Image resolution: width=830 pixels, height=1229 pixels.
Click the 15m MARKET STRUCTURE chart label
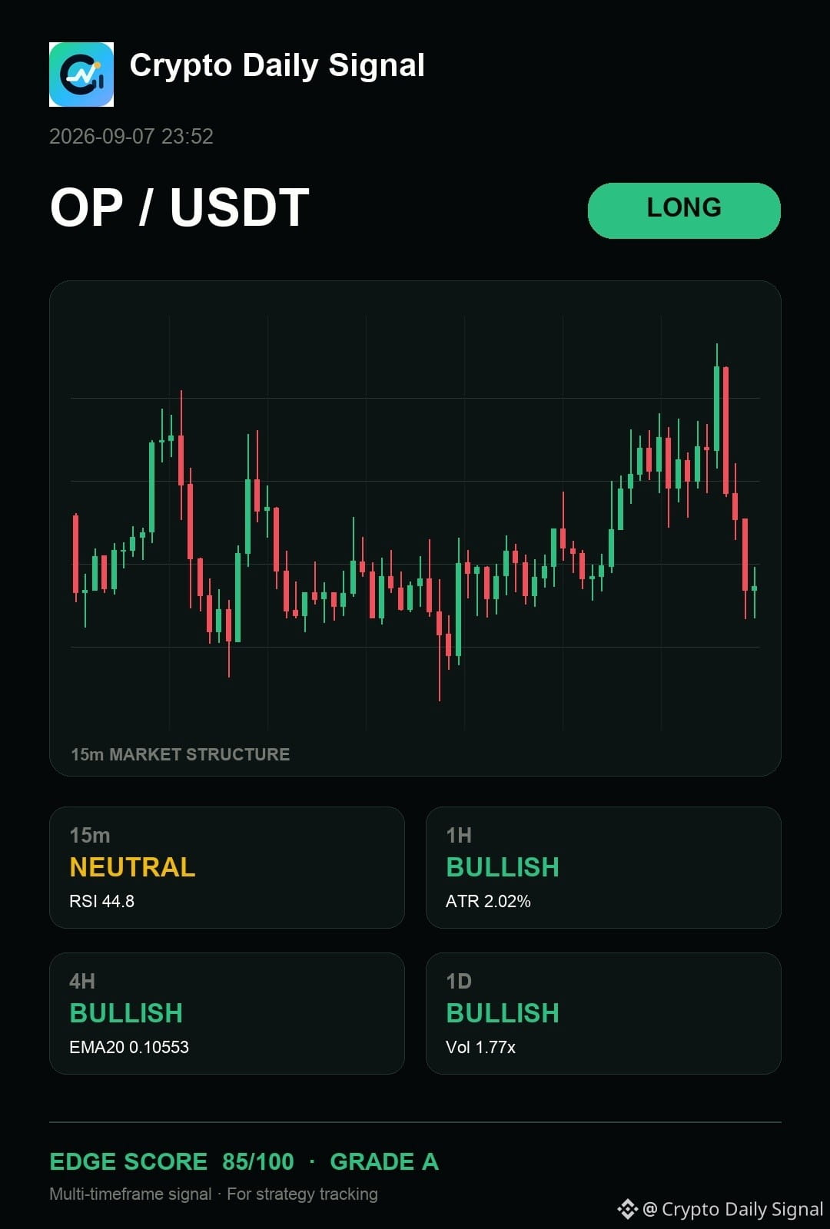(x=181, y=754)
